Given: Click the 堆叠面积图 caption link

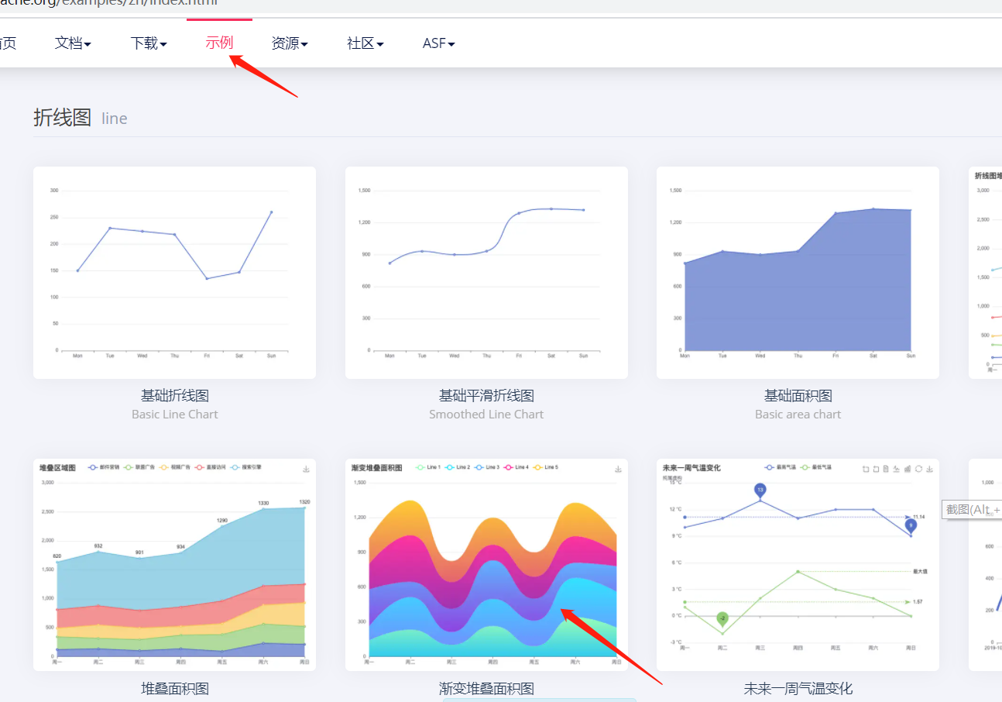Looking at the screenshot, I should tap(175, 689).
